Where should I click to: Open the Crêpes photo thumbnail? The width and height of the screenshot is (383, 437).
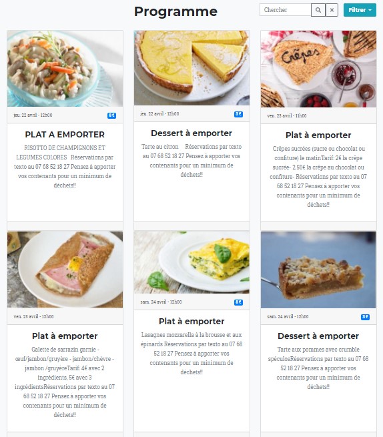(x=318, y=69)
